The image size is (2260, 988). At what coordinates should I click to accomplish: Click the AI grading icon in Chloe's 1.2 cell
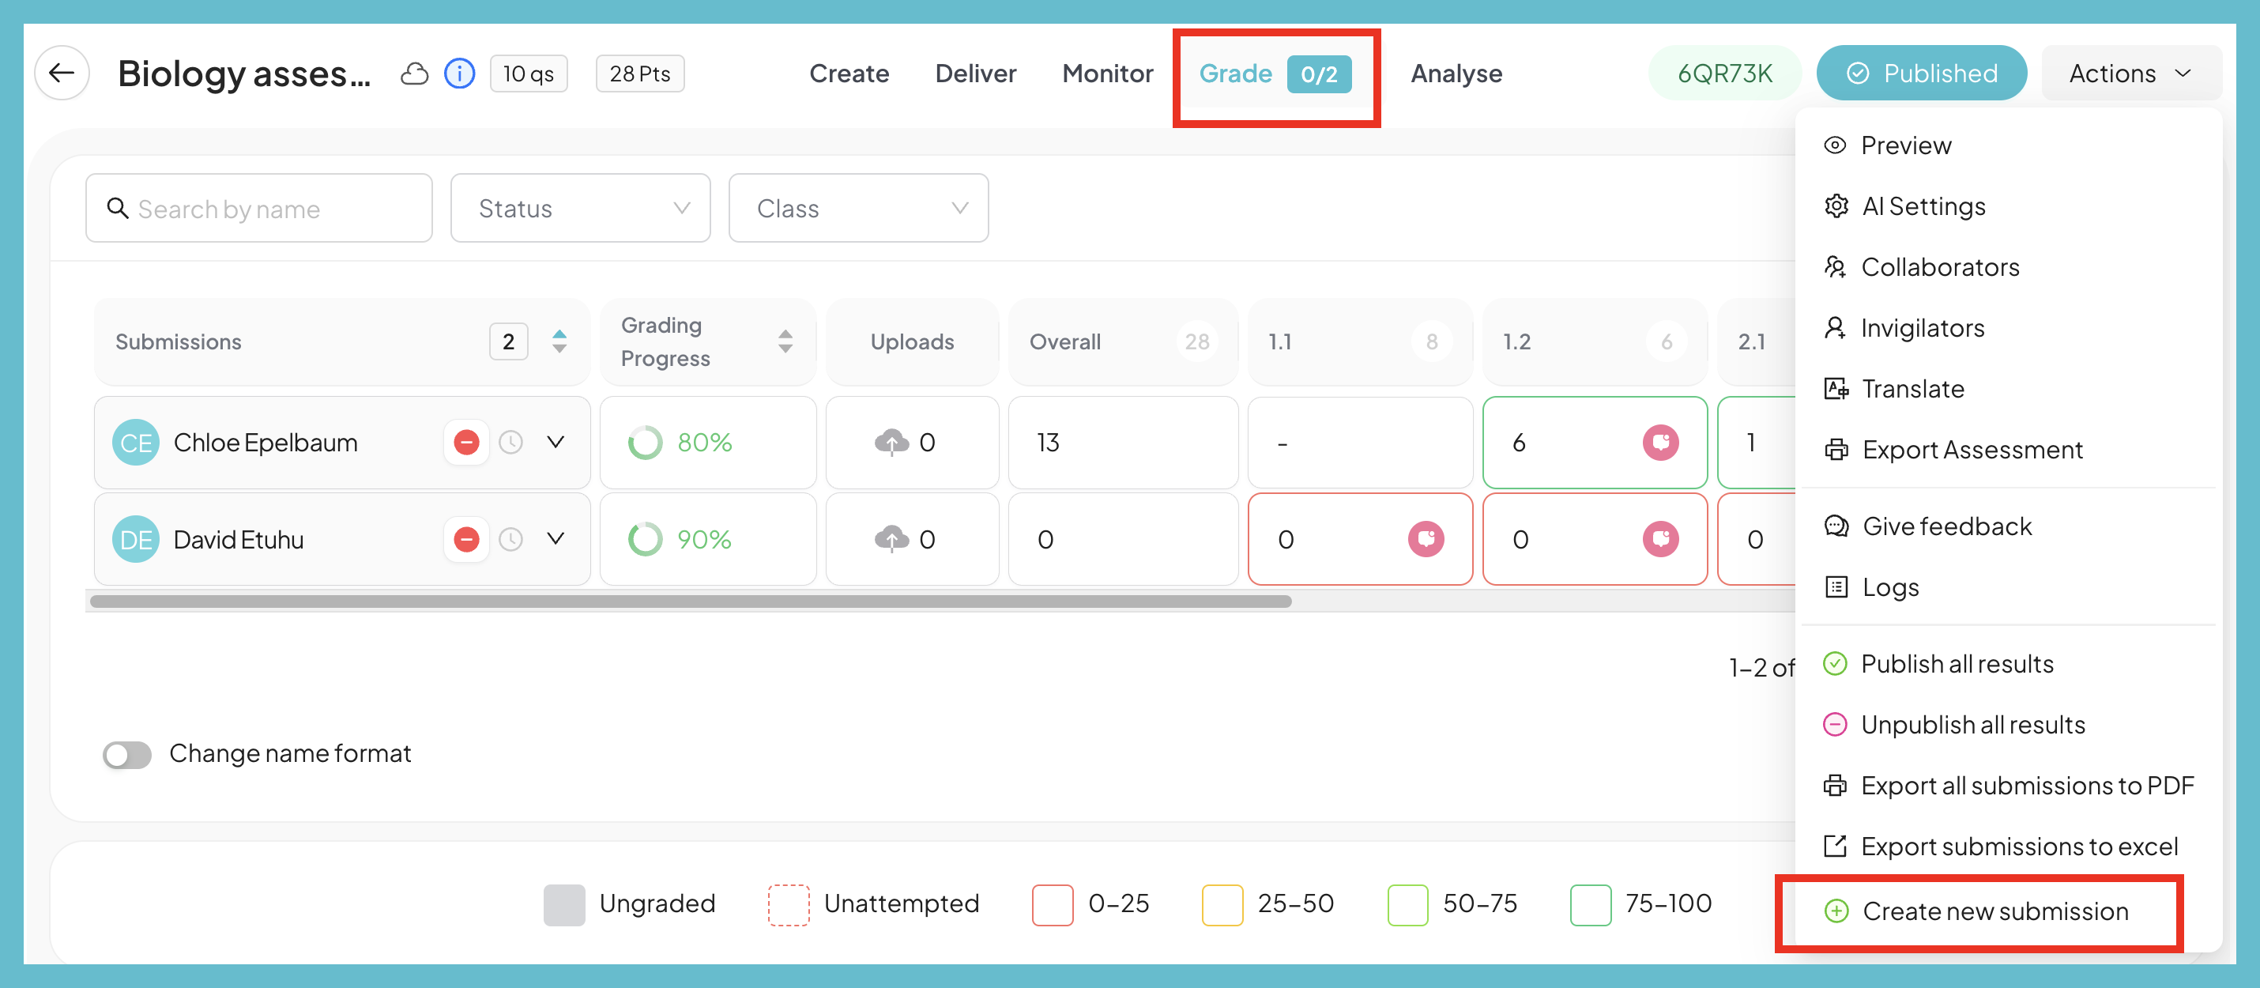tap(1661, 443)
